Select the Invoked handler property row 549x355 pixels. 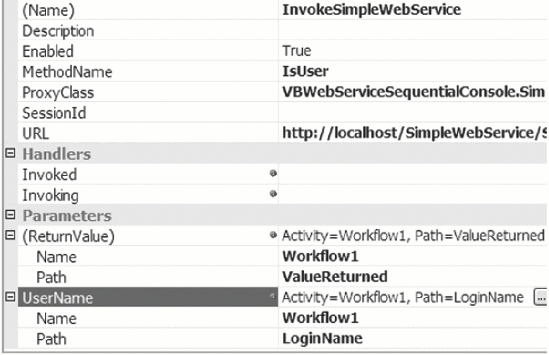(49, 175)
